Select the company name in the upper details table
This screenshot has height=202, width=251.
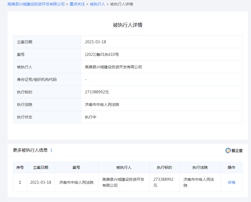(113, 67)
